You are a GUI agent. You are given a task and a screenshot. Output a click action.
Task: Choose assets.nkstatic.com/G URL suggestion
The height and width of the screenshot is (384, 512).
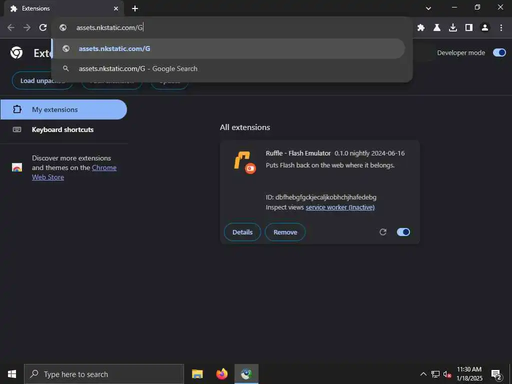pos(228,48)
